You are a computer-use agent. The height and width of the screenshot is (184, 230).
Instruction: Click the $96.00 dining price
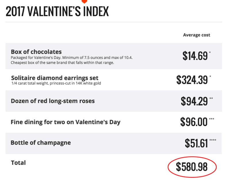(194, 122)
